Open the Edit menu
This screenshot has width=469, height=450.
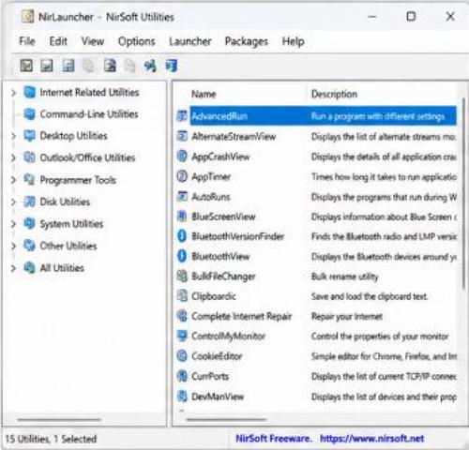coord(58,41)
